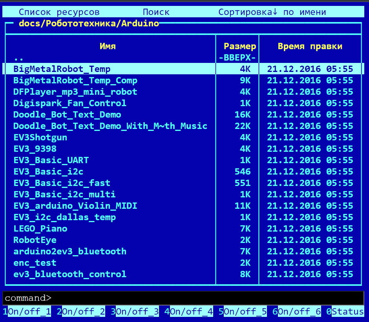Select ev3_bluetooth_control entry
Screen dimensions: 369x322
tap(70, 274)
